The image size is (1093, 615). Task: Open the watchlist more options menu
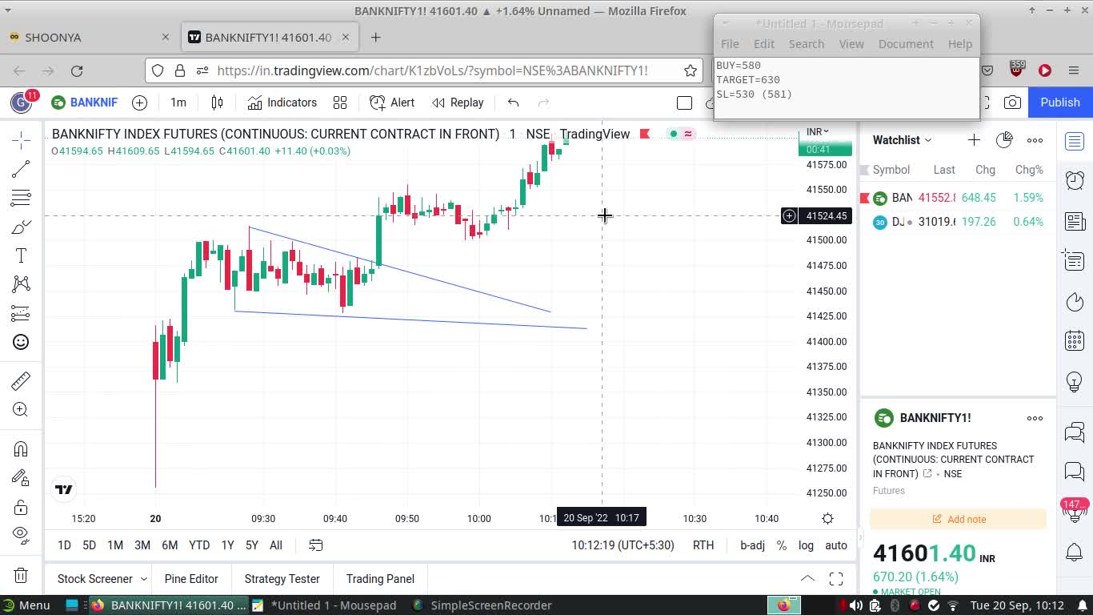point(1035,140)
